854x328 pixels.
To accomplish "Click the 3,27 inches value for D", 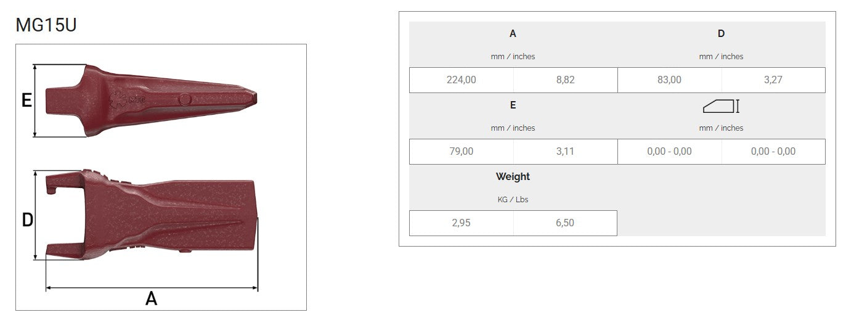I will 773,80.
